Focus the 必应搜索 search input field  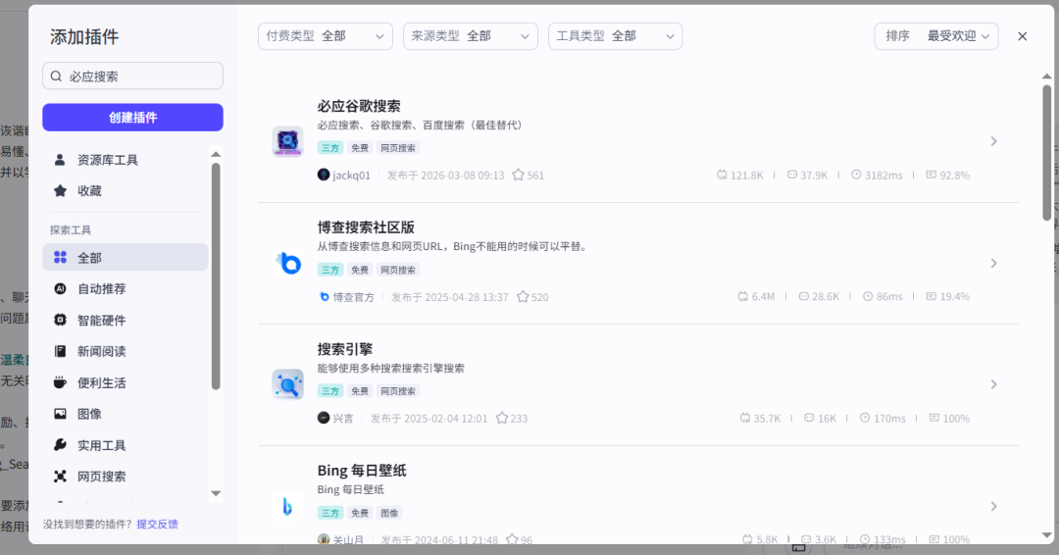pos(133,76)
